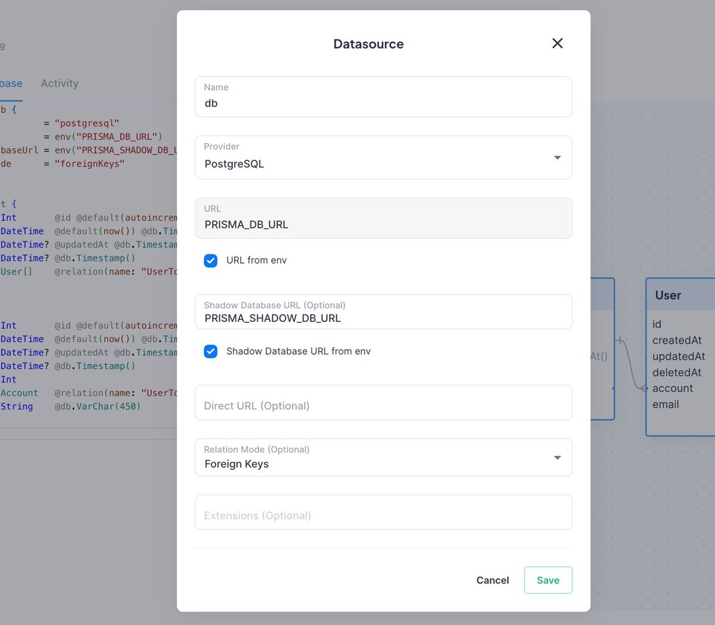715x625 pixels.
Task: Toggle Shadow Database URL from env checkbox
Action: coord(210,352)
